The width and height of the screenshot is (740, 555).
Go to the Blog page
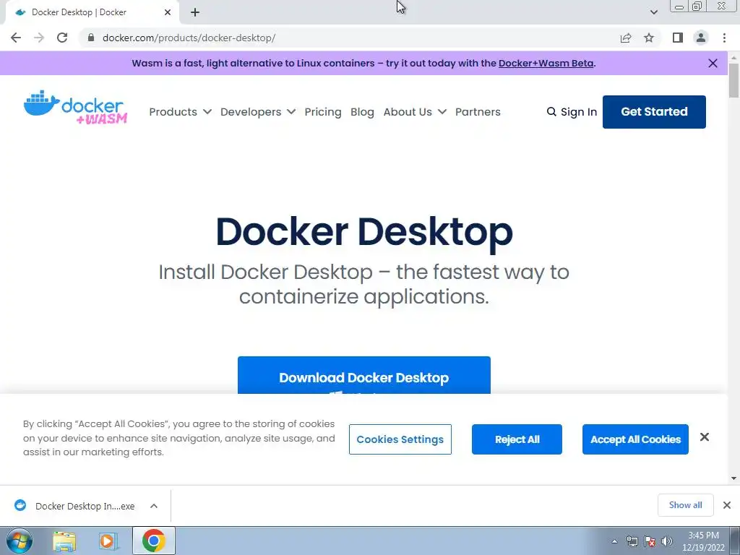pos(363,112)
